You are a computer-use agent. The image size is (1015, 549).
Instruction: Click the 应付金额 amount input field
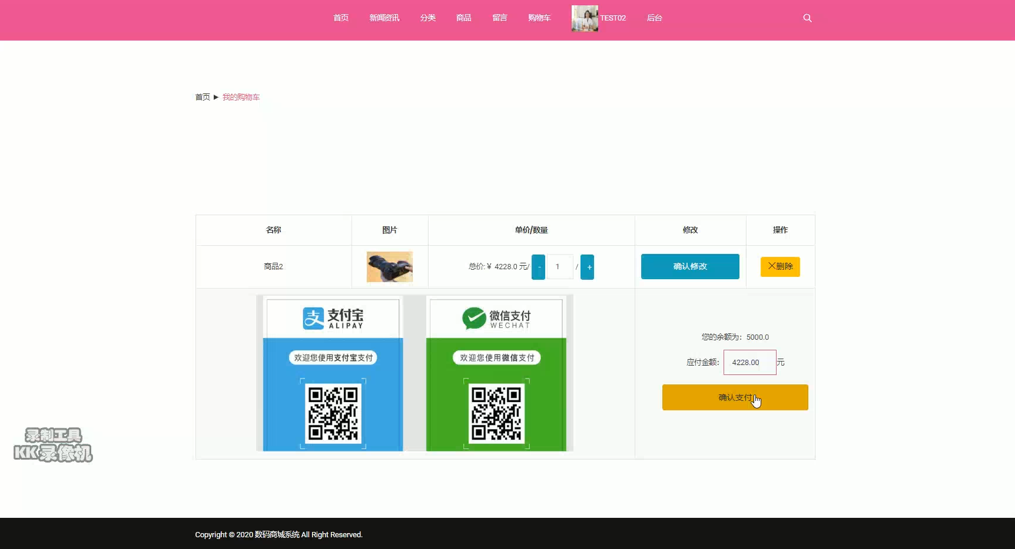tap(749, 362)
